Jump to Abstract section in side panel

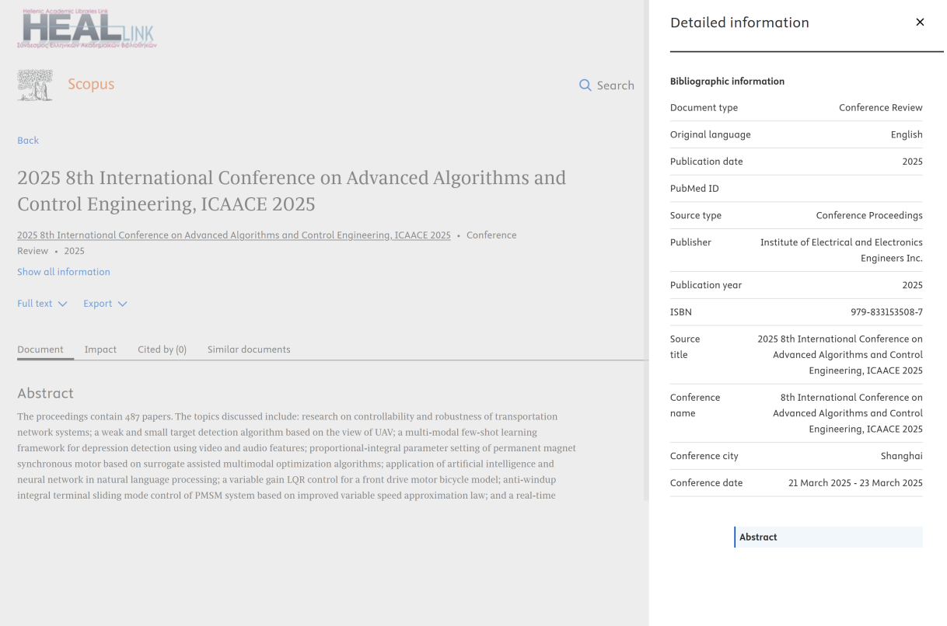pyautogui.click(x=758, y=537)
